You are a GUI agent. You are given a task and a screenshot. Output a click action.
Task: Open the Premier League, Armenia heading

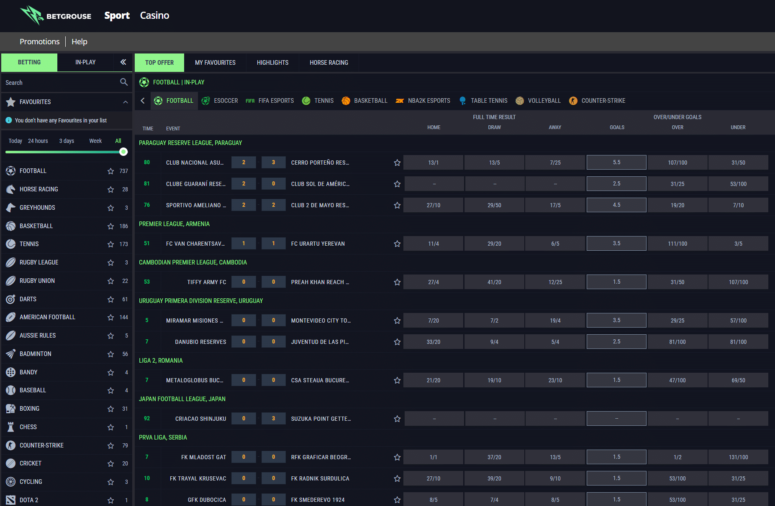point(174,224)
